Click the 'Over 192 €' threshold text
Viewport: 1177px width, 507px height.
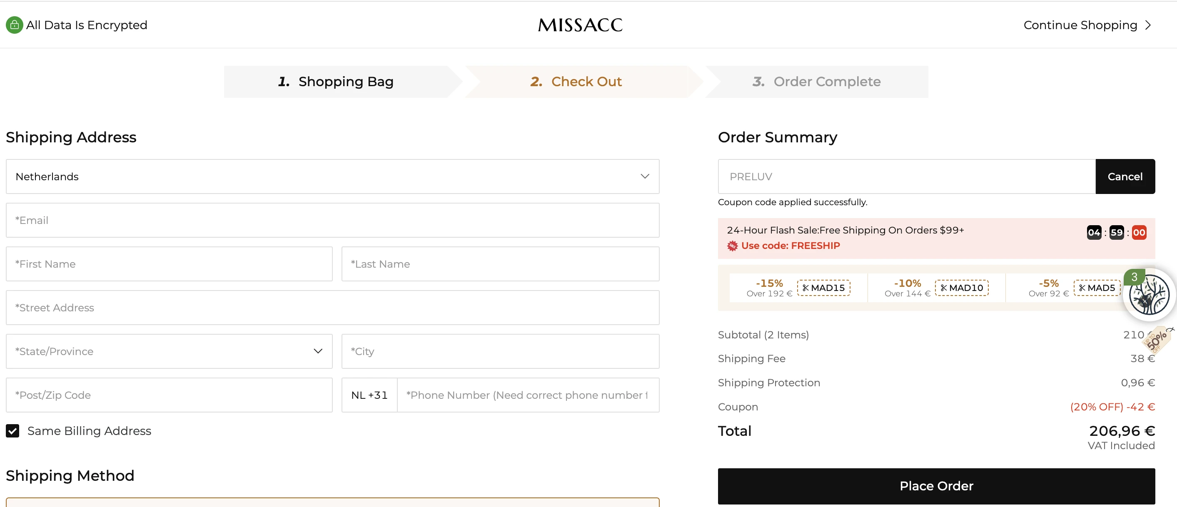769,294
